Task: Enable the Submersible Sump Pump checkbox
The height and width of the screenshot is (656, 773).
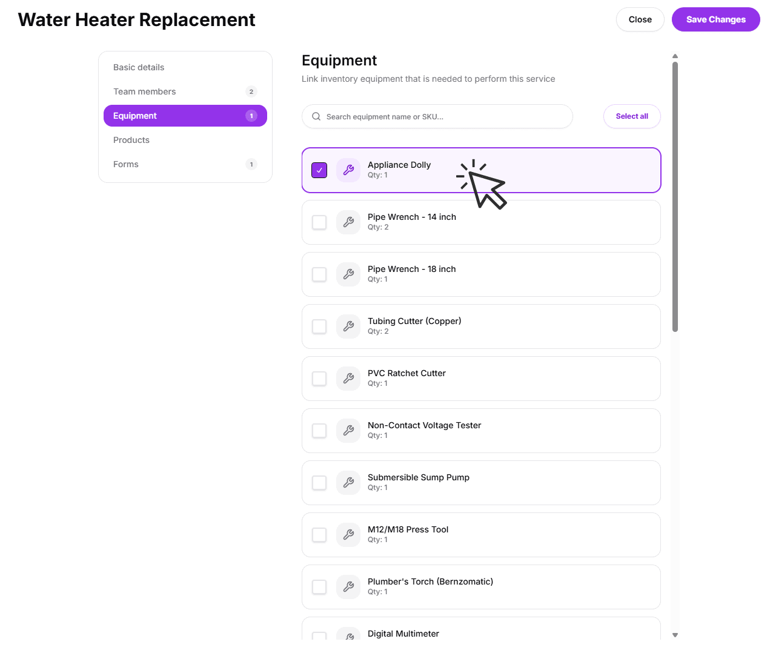Action: coord(319,483)
